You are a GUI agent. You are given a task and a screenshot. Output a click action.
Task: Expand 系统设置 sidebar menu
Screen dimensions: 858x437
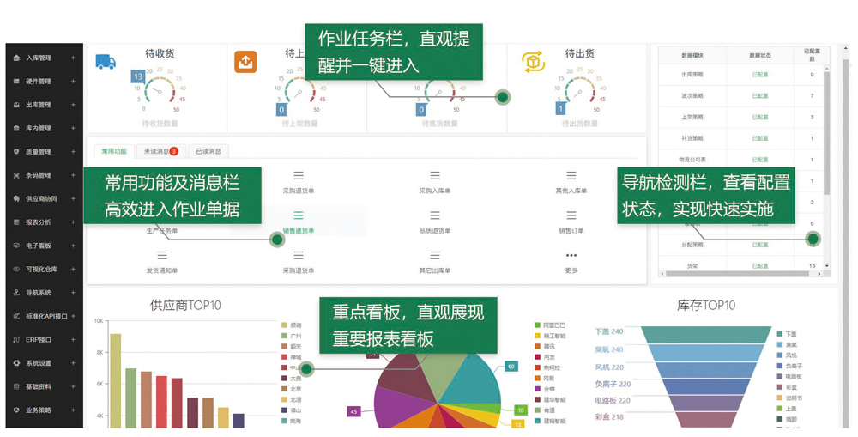[x=43, y=363]
